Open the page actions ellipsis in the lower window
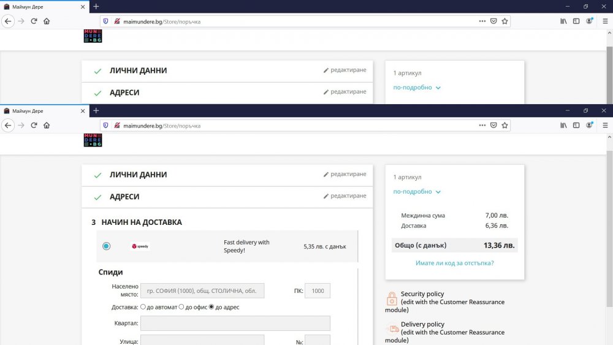The width and height of the screenshot is (613, 345). click(x=482, y=126)
